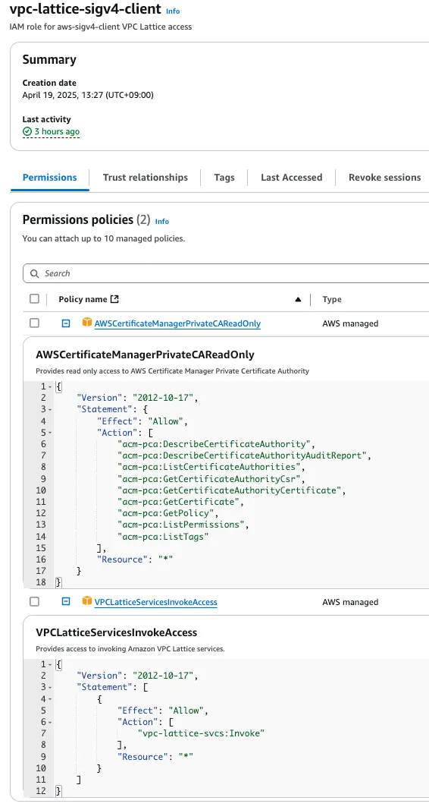Open the VPCLatticeServicesInvokeAccess policy link
The image size is (429, 810).
tap(155, 602)
